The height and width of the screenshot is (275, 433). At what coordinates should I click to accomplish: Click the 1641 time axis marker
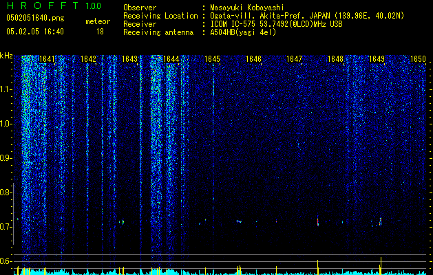(x=47, y=59)
